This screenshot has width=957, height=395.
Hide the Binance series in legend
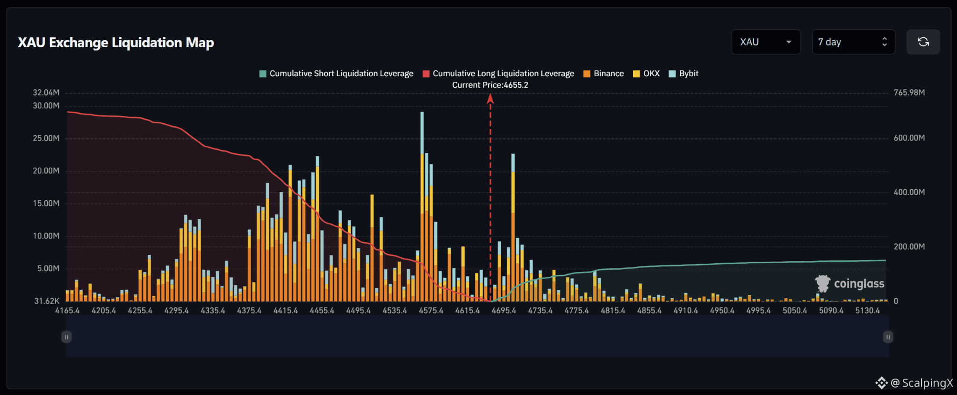(x=604, y=73)
